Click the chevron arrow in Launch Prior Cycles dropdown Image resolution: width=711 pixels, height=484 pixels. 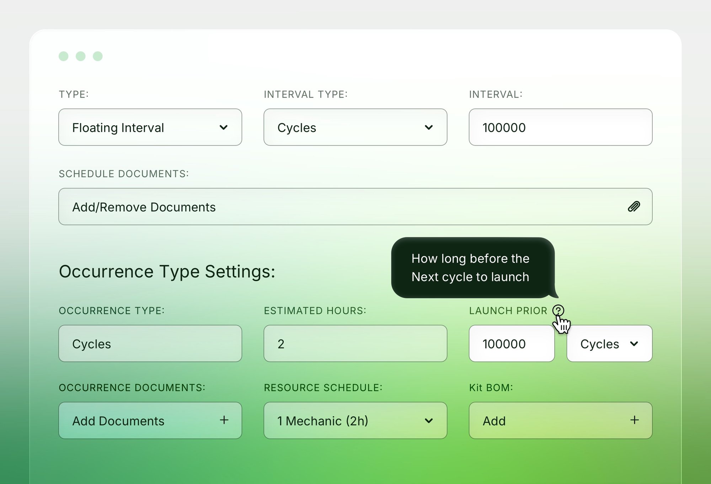[x=634, y=344]
